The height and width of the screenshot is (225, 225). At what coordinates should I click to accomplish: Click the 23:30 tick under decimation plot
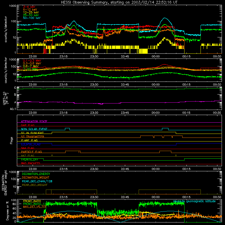coord(94,197)
